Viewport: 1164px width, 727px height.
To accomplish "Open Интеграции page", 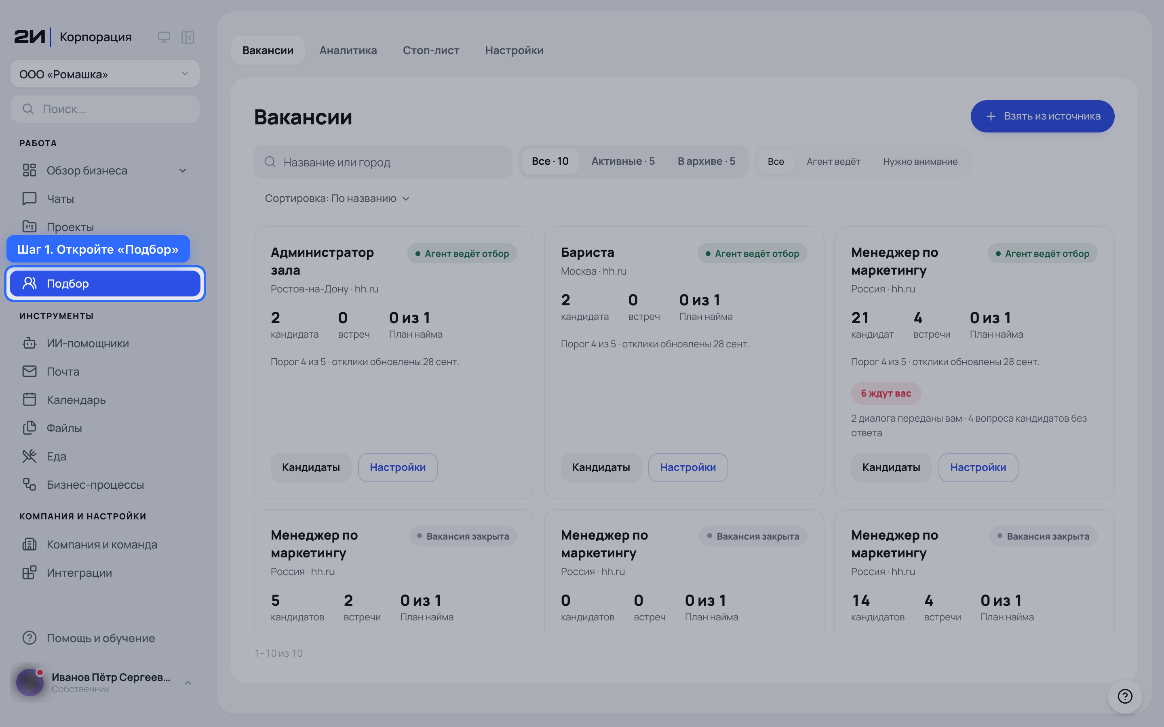I will pyautogui.click(x=105, y=573).
